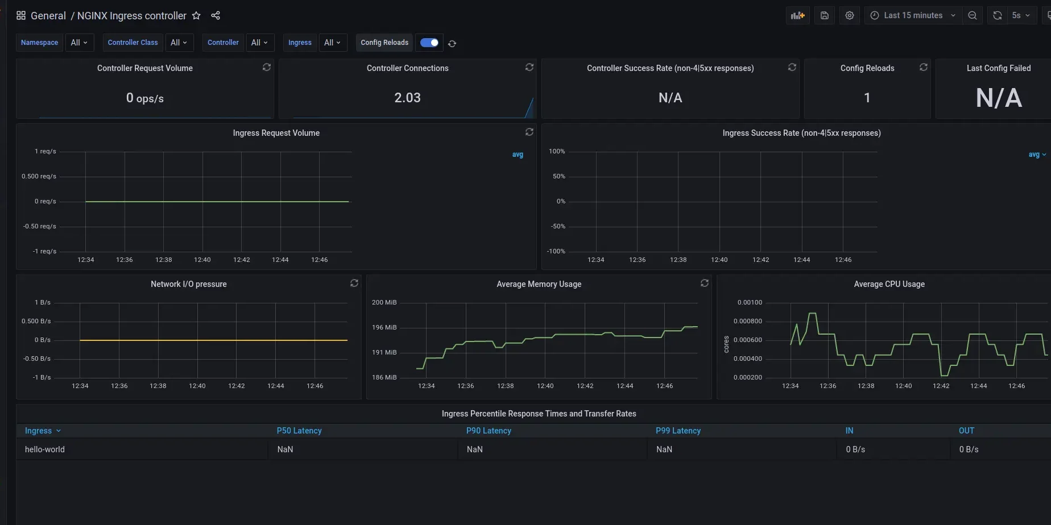Sort the table by the Ingress column
The height and width of the screenshot is (525, 1051).
[x=38, y=431]
